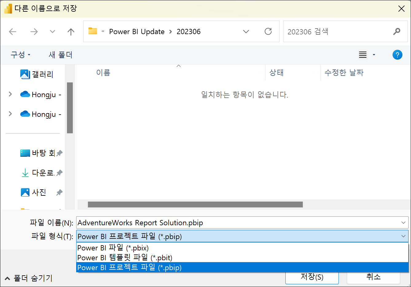
Task: Click the 취소 cancel button
Action: click(374, 277)
